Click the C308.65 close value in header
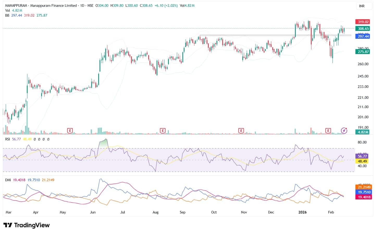 pos(146,5)
